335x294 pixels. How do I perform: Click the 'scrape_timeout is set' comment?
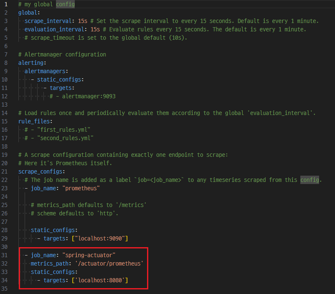(106, 38)
